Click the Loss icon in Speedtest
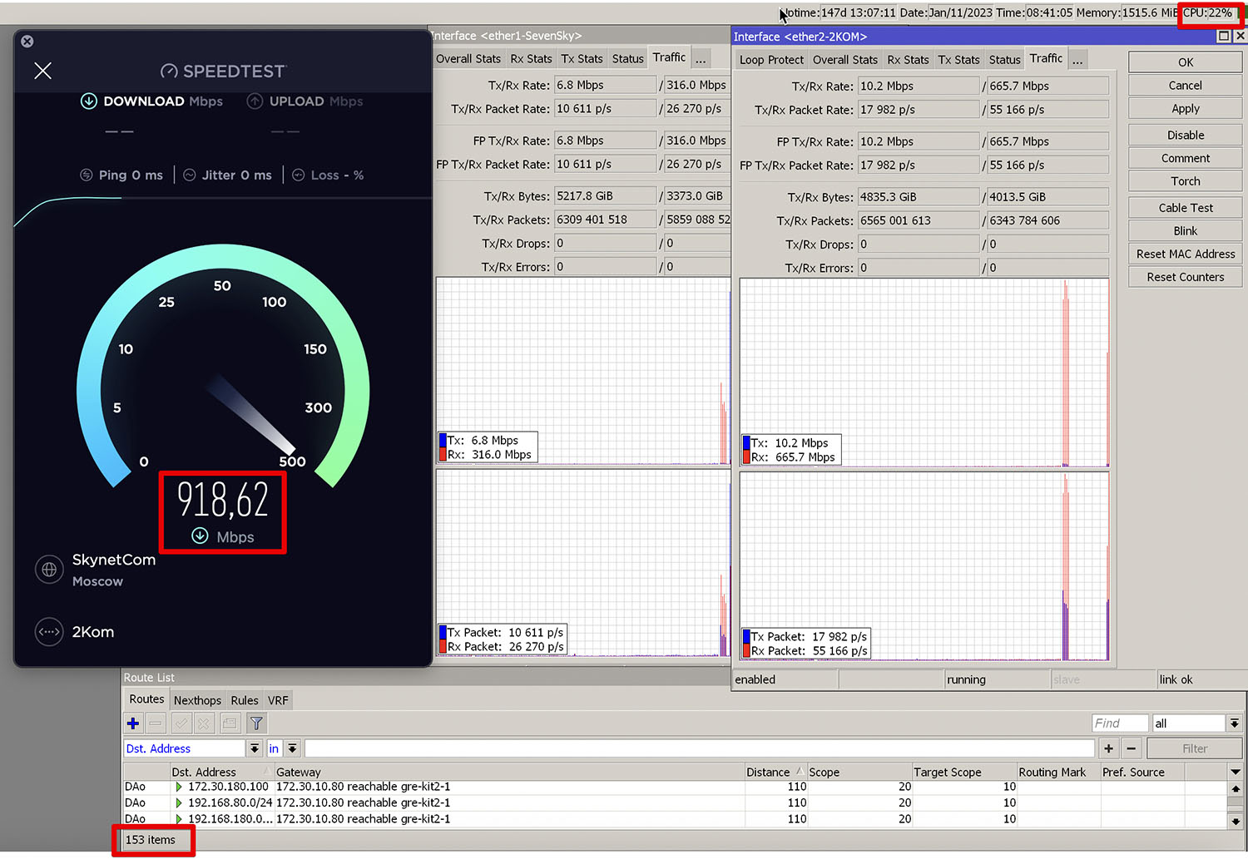This screenshot has height=859, width=1248. pos(299,175)
